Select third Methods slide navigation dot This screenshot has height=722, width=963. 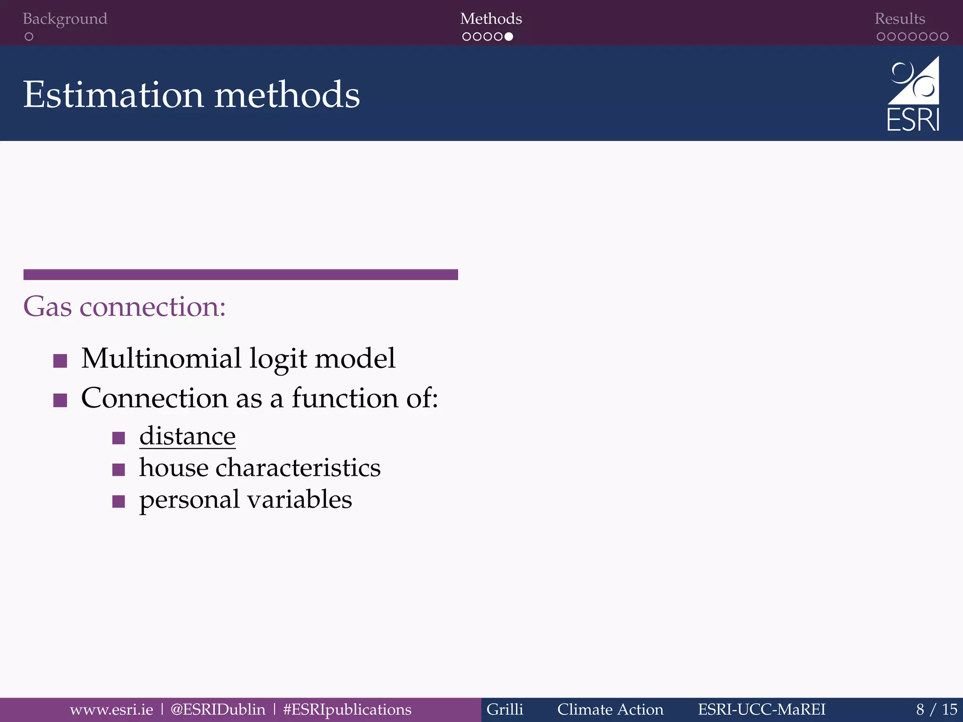(x=488, y=37)
